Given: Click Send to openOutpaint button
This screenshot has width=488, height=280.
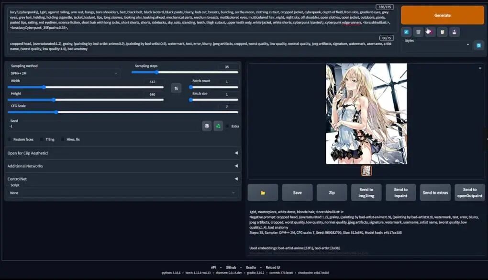Looking at the screenshot, I should 470,193.
